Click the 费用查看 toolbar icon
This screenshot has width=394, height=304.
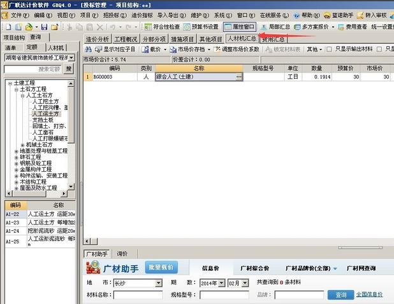click(x=351, y=27)
